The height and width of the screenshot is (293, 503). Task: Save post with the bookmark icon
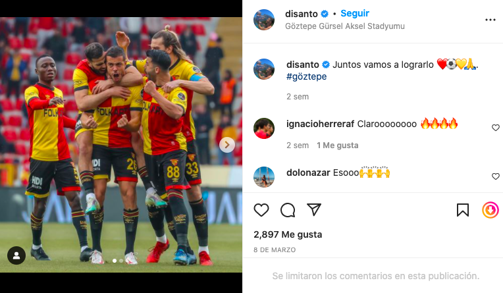(463, 210)
